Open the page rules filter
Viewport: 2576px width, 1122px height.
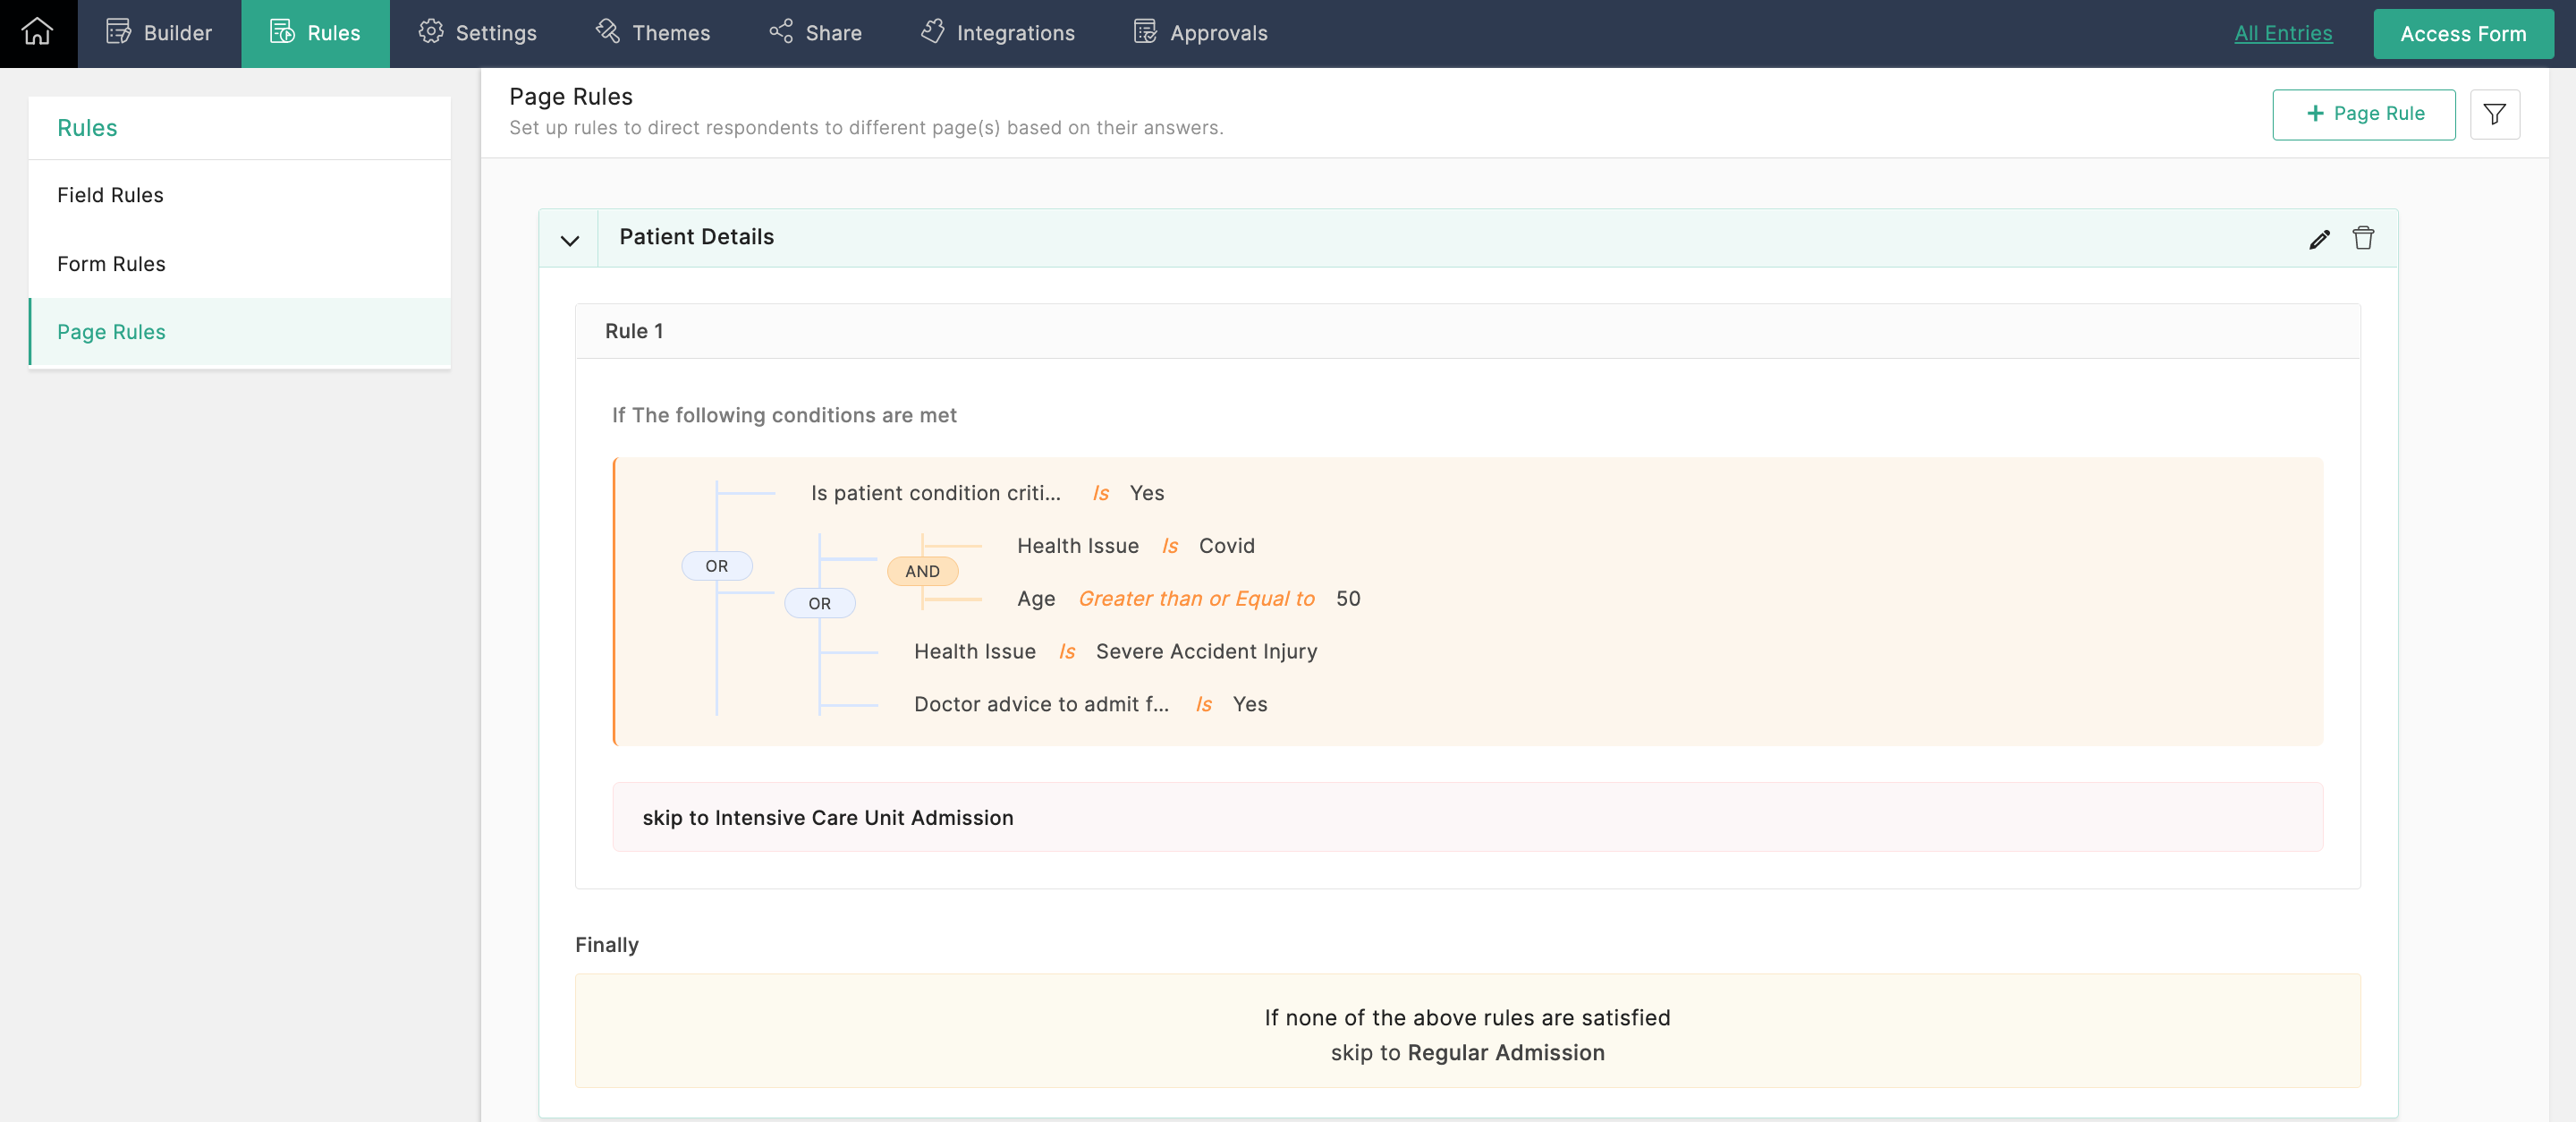(2493, 114)
